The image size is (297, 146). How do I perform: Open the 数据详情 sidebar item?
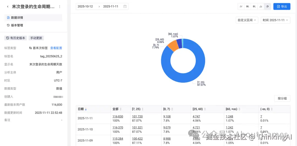pyautogui.click(x=33, y=18)
